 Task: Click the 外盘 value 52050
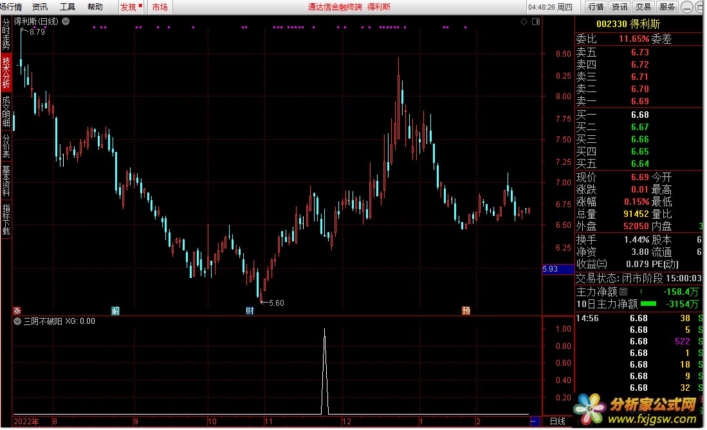[x=636, y=226]
